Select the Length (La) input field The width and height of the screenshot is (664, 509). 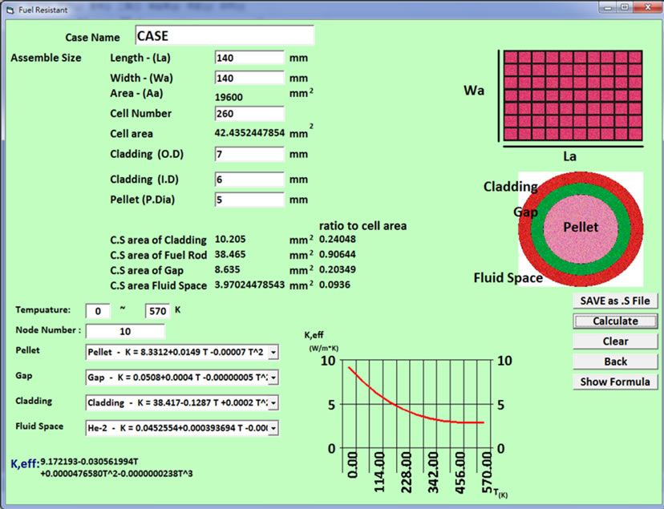click(x=249, y=59)
